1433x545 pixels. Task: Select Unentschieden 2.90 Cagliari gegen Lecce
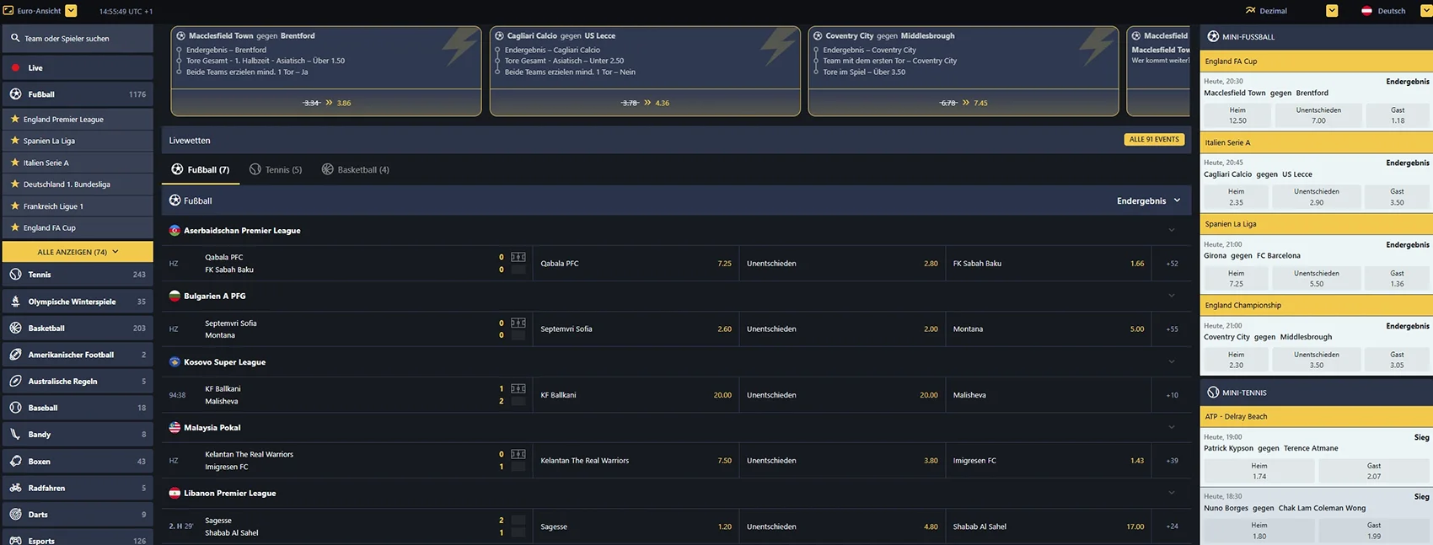pyautogui.click(x=1317, y=197)
